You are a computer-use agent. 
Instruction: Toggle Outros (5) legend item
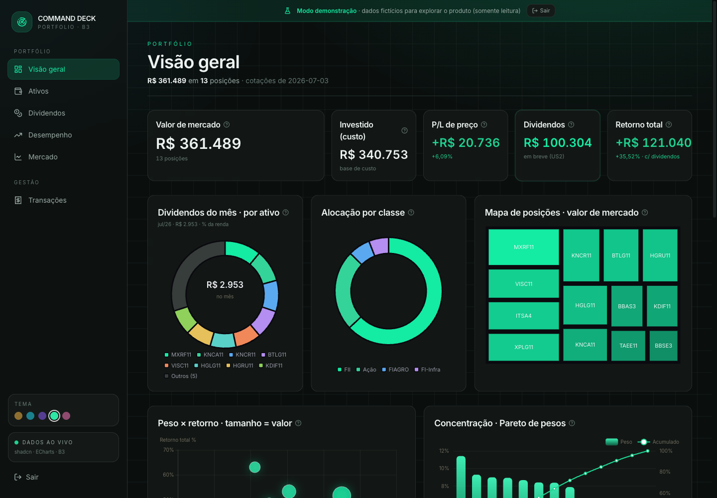click(181, 376)
